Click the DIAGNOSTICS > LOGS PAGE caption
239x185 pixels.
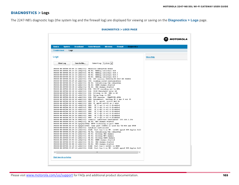[x=119, y=29]
